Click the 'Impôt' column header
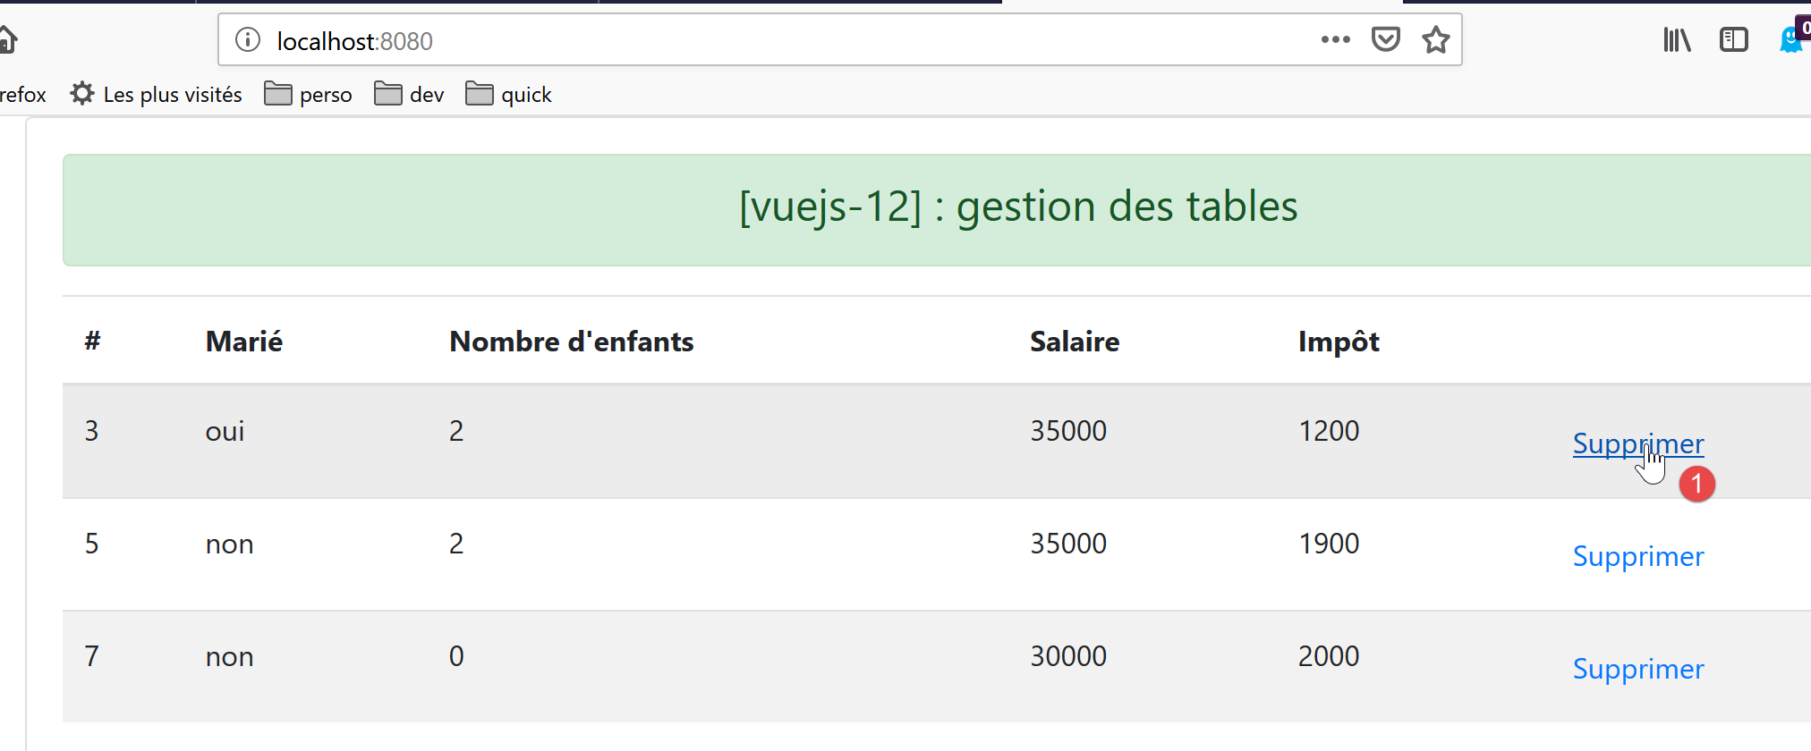Viewport: 1811px width, 751px height. point(1338,342)
